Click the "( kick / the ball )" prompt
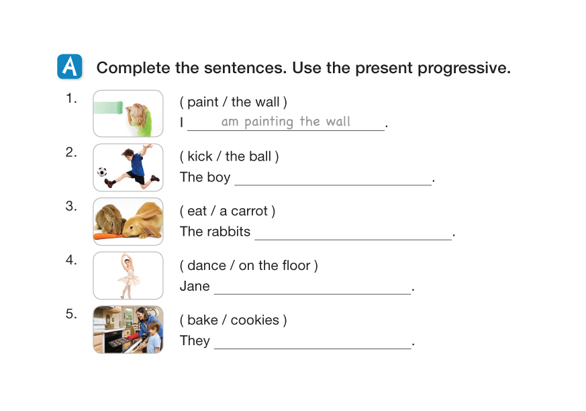 [x=229, y=156]
